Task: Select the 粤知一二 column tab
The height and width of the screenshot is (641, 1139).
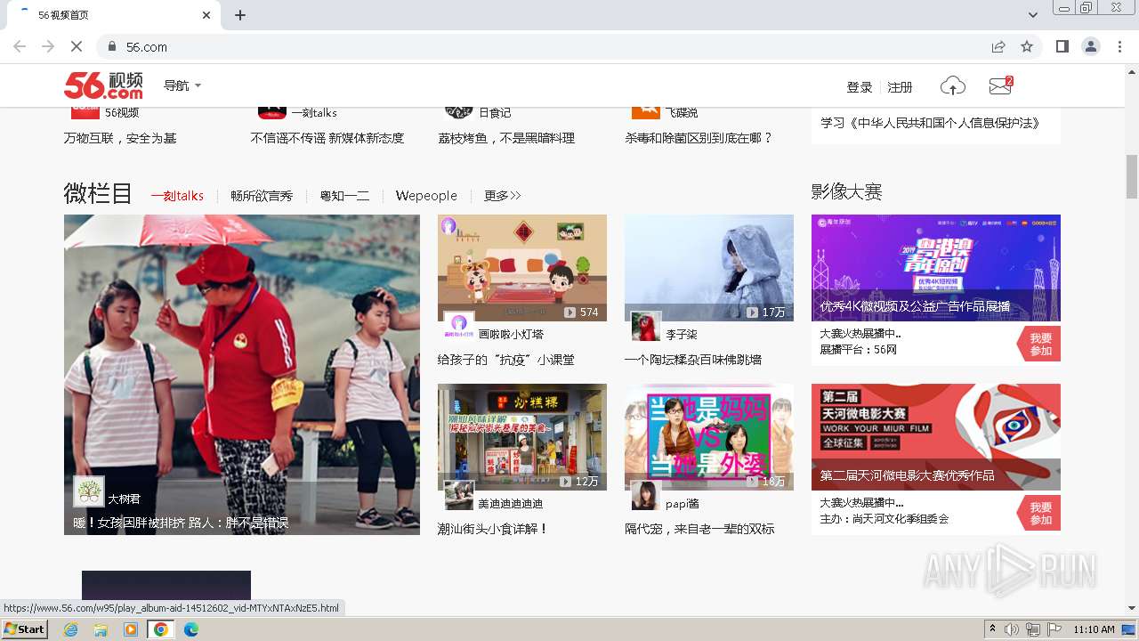Action: point(344,196)
